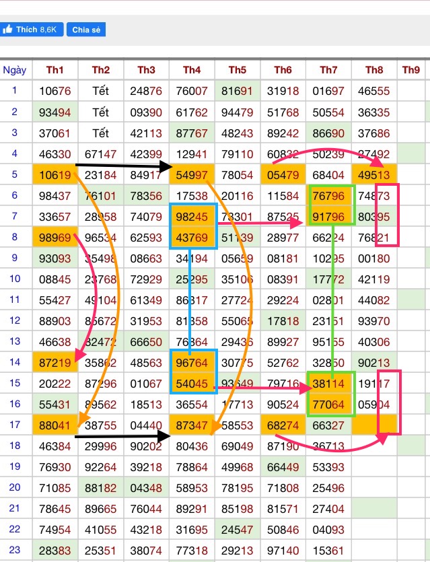Select cell 38114 in Th7 column
Viewport: 430px width, 562px height.
click(328, 384)
